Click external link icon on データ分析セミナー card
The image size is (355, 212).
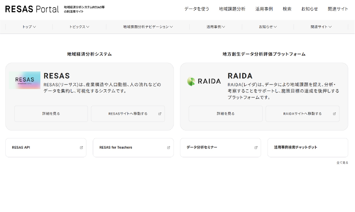click(256, 147)
